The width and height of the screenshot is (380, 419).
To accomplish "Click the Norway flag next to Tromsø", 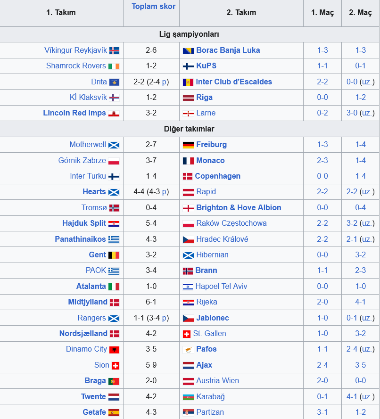I will [114, 208].
